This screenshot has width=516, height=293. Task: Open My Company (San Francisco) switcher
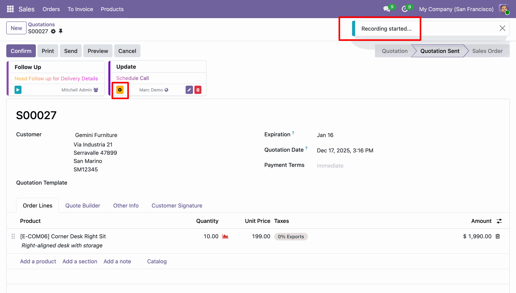[x=456, y=9]
